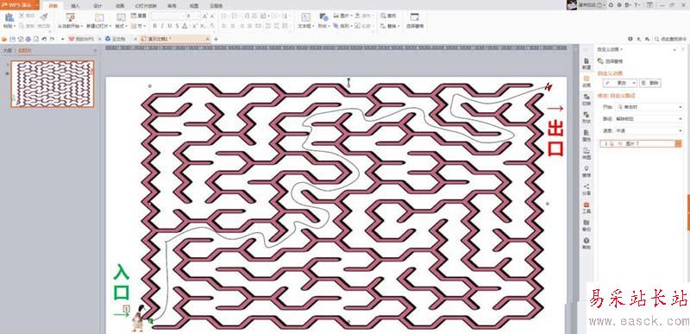Screen dimensions: 690x334
Task: Open the Properties panel in right sidebar
Action: [x=586, y=135]
